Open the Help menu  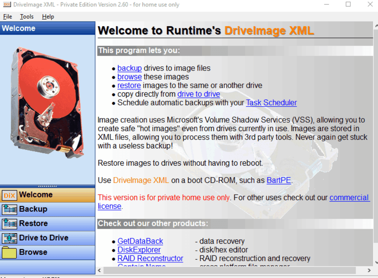[48, 16]
